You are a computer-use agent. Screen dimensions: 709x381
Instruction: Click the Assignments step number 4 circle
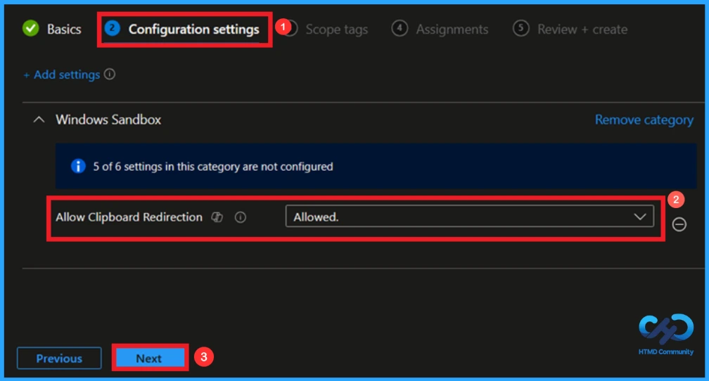[400, 29]
